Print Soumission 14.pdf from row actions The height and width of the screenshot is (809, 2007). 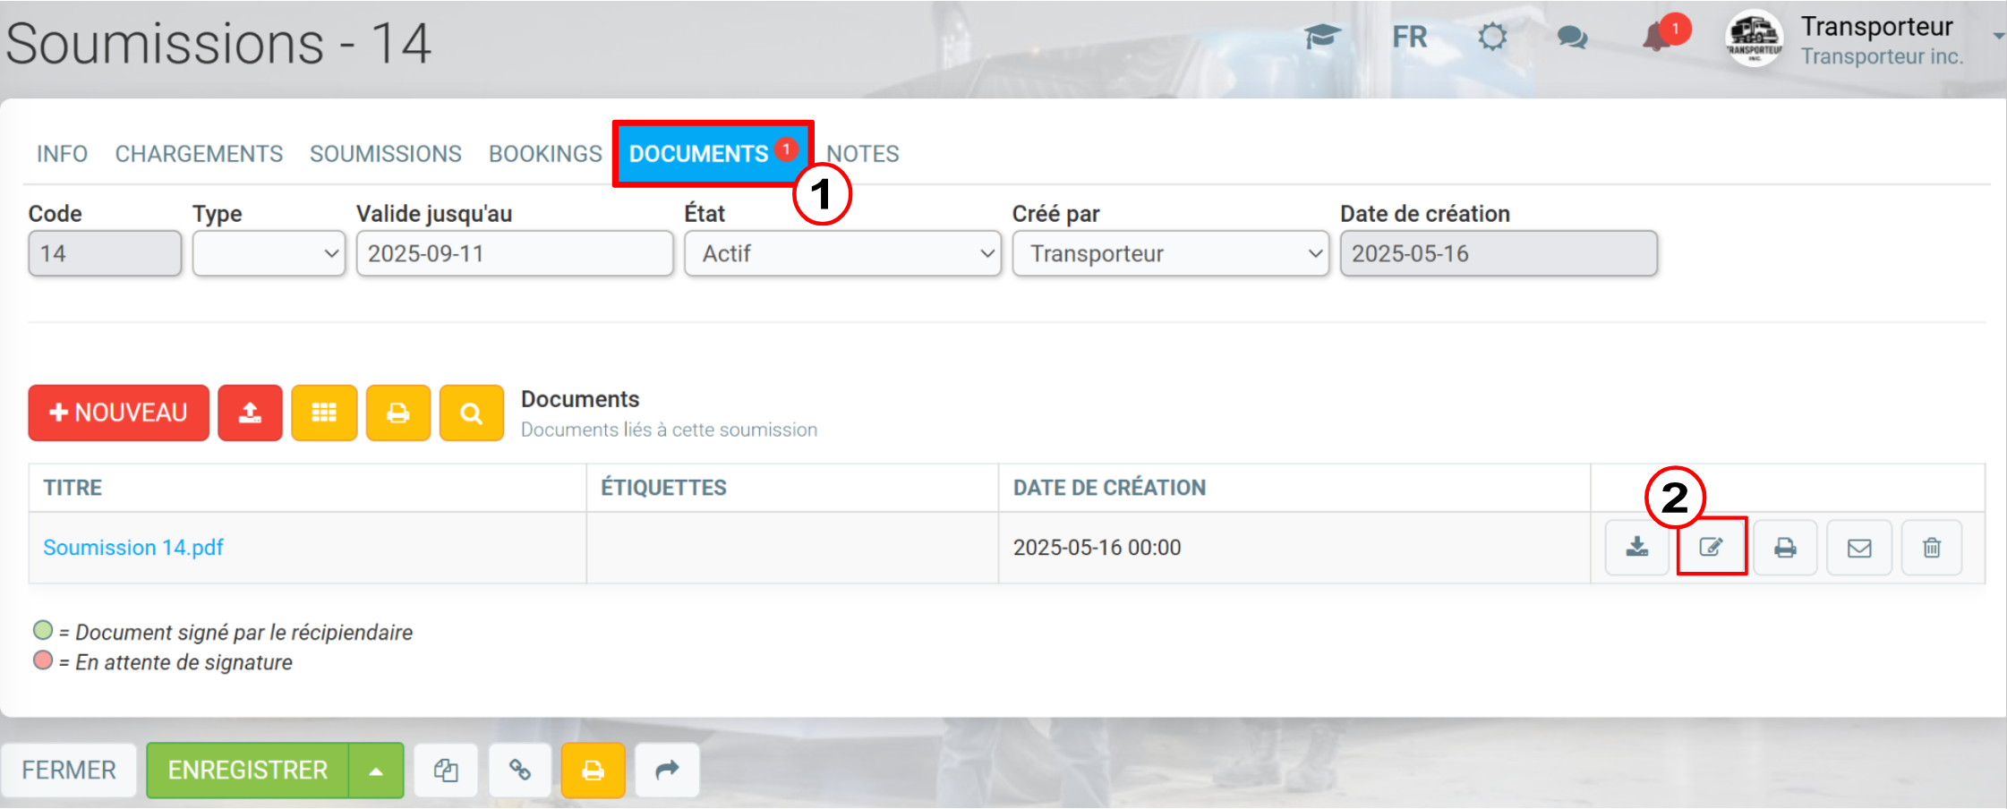pyautogui.click(x=1785, y=547)
